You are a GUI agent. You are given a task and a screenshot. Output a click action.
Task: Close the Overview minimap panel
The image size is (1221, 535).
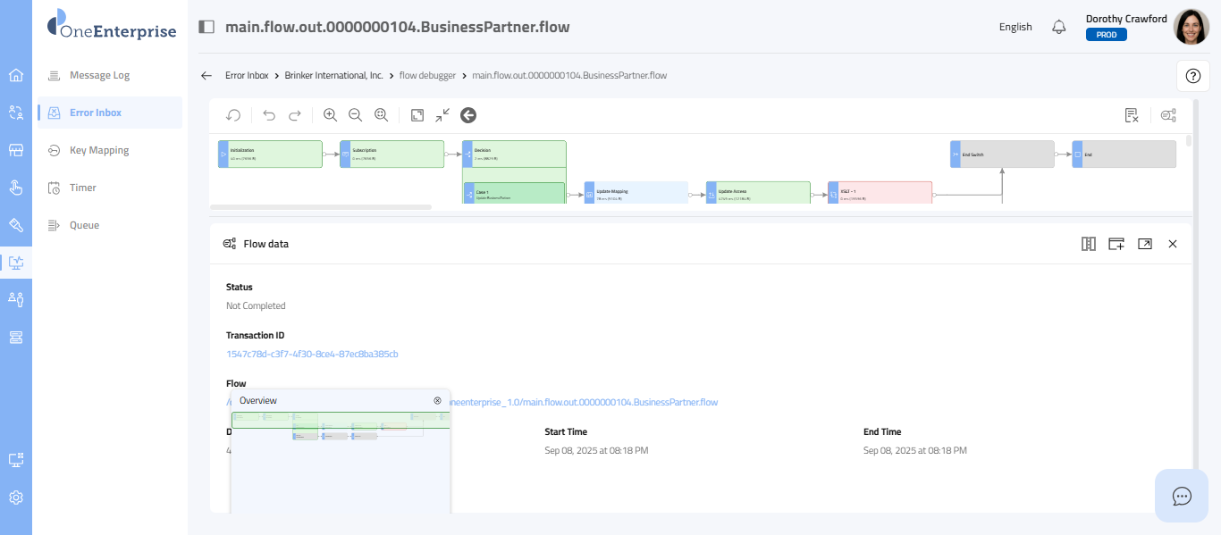[x=437, y=401]
